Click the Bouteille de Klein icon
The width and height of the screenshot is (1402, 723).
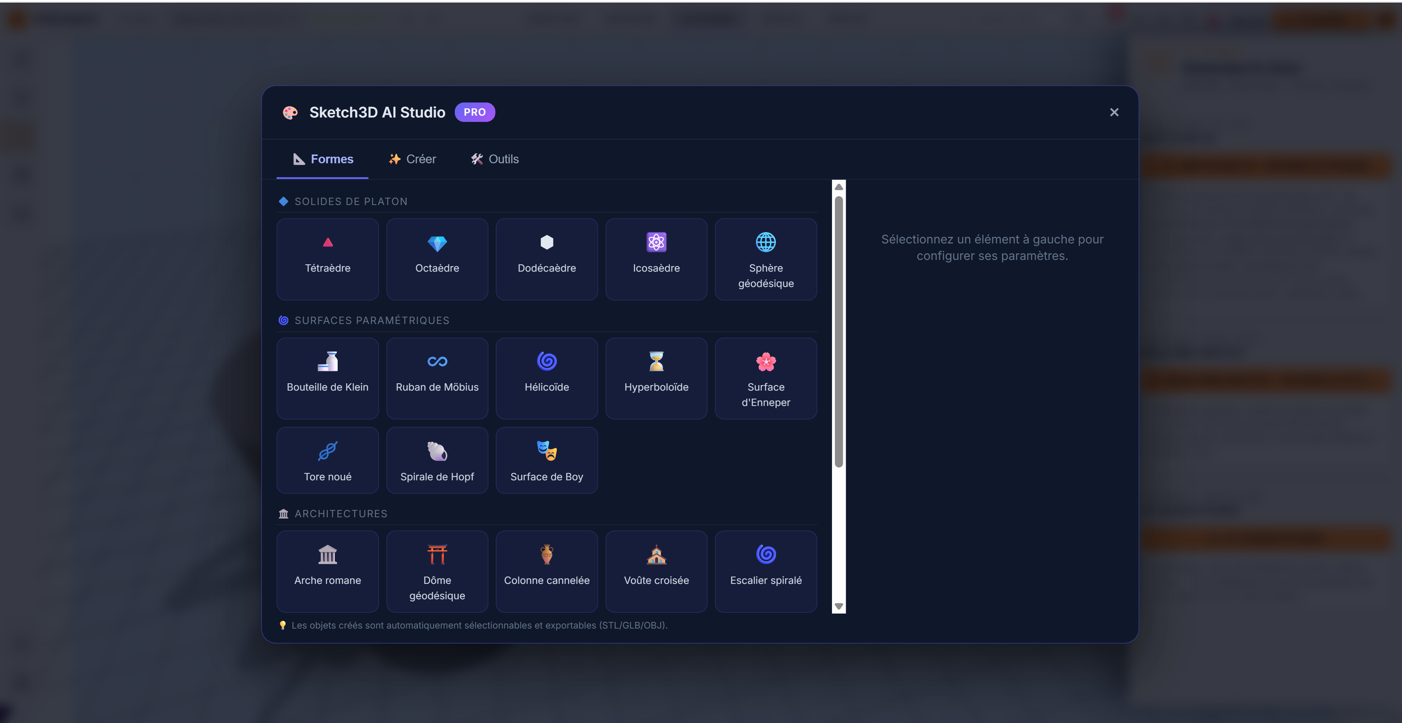328,362
